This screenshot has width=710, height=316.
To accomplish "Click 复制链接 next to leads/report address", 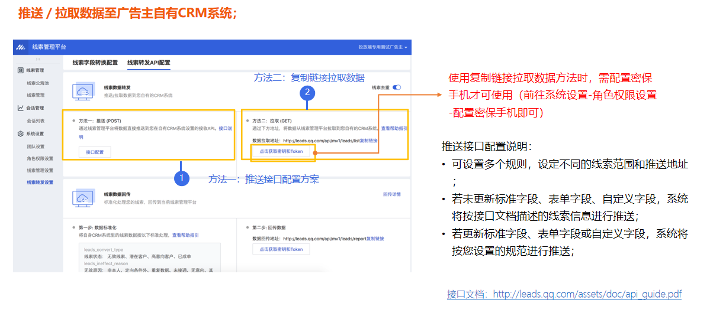I will 375,239.
